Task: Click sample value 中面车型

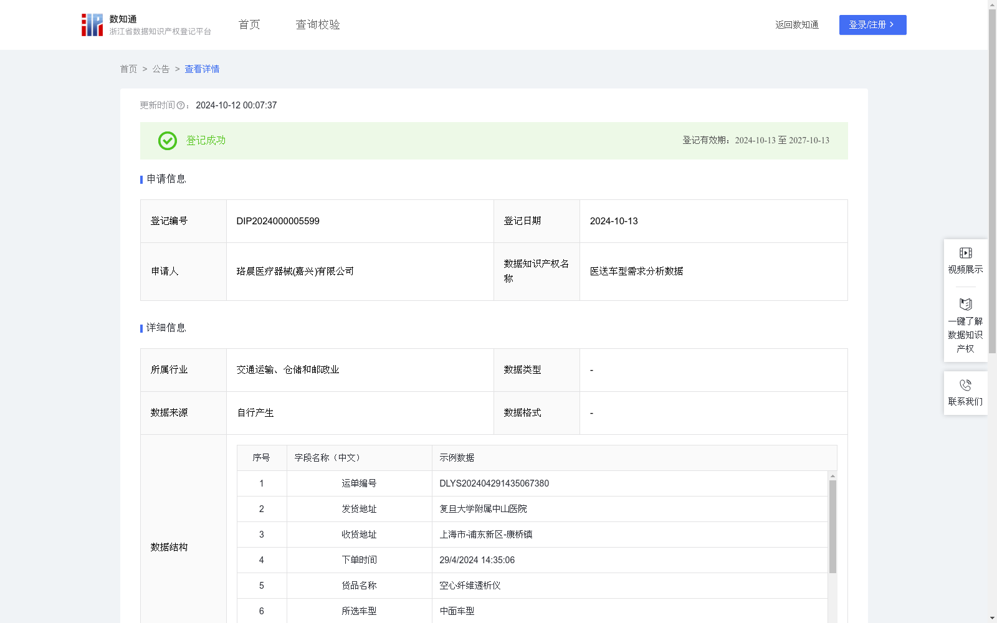Action: 457,611
